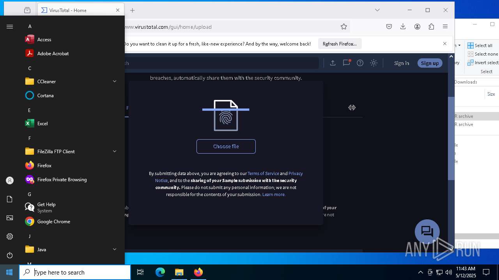Click the Sign in link
The image size is (499, 280).
click(402, 63)
